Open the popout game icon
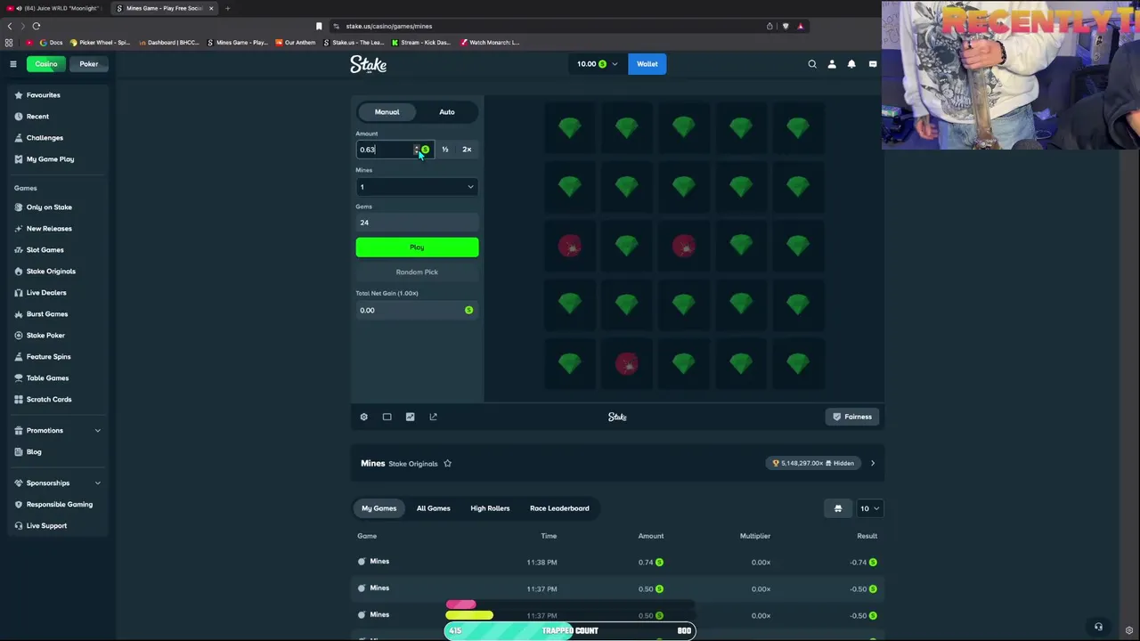Screen dimensions: 1140x641 coord(433,417)
